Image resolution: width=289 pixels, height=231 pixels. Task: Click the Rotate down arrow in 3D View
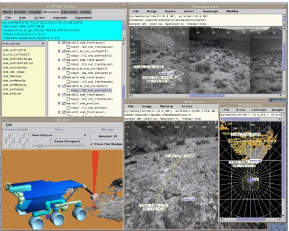pos(23,145)
